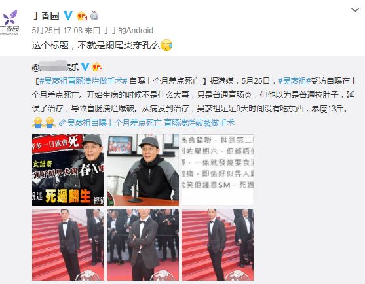Click the 丁香园 profile avatar logo
The width and height of the screenshot is (365, 284).
(10, 23)
